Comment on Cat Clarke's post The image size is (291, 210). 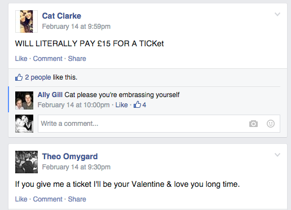pyautogui.click(x=47, y=59)
